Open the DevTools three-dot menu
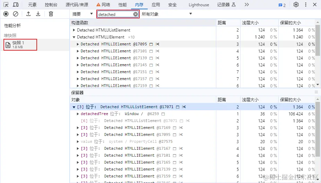Image resolution: width=321 pixels, height=183 pixels. 306,5
